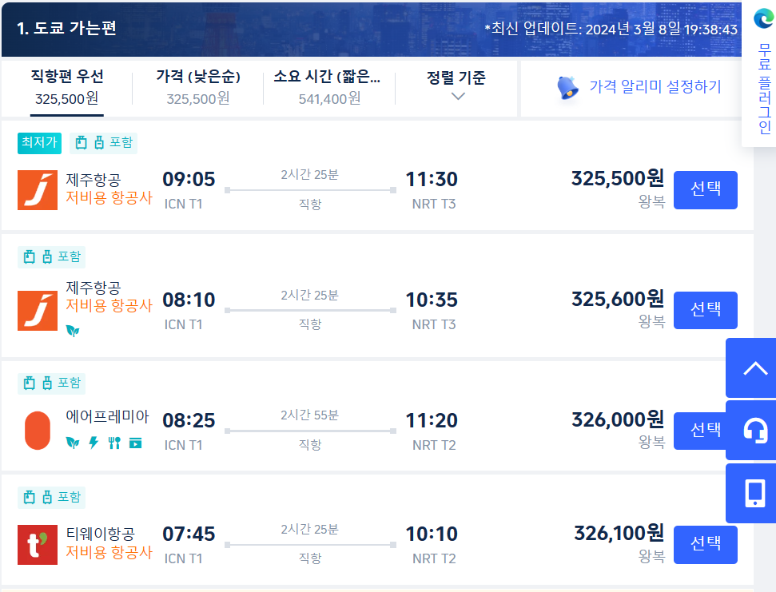Open the price alert bell icon
Image resolution: width=776 pixels, height=592 pixels.
(567, 88)
